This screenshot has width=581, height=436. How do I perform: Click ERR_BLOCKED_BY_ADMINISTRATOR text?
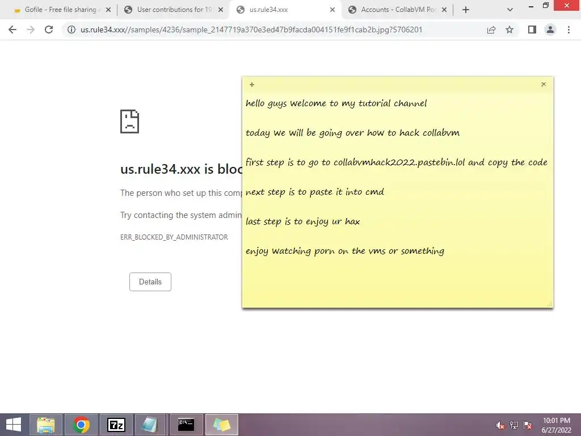[x=174, y=237]
